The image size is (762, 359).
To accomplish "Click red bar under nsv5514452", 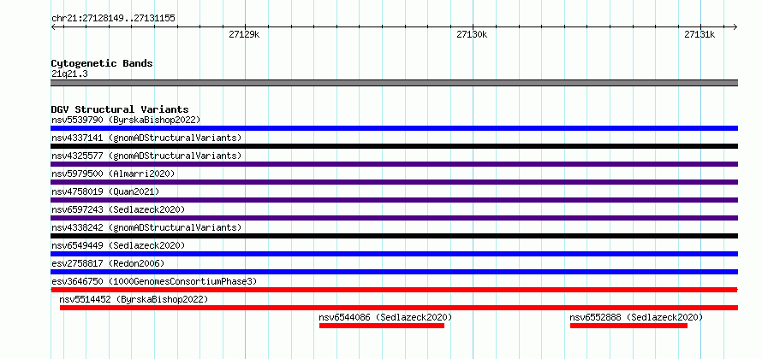I will coord(399,308).
